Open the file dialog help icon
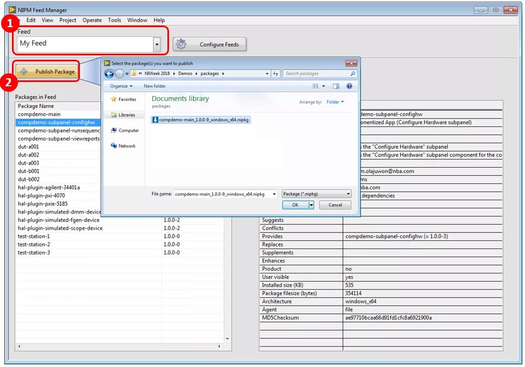 click(349, 86)
